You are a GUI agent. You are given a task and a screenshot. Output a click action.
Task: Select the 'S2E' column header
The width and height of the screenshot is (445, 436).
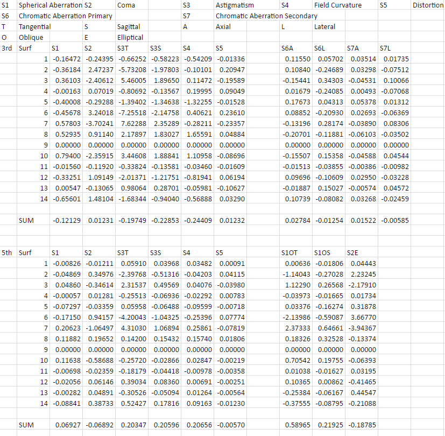pos(362,252)
